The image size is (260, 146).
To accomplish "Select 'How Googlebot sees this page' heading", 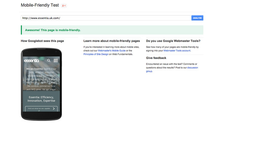I will [42, 41].
